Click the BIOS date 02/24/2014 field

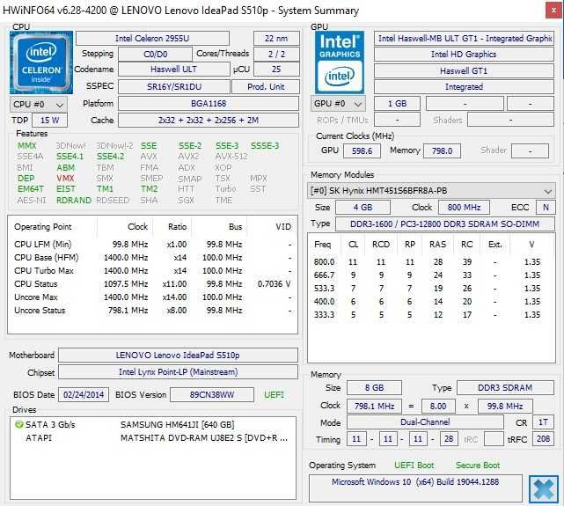[84, 395]
